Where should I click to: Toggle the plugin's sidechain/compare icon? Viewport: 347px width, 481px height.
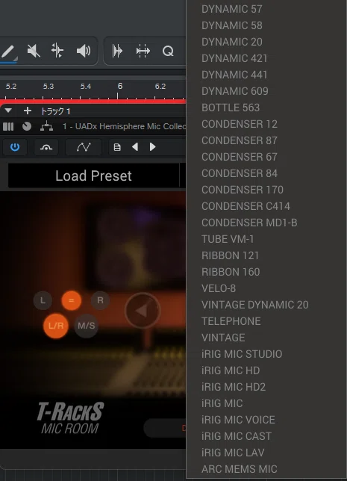point(46,147)
